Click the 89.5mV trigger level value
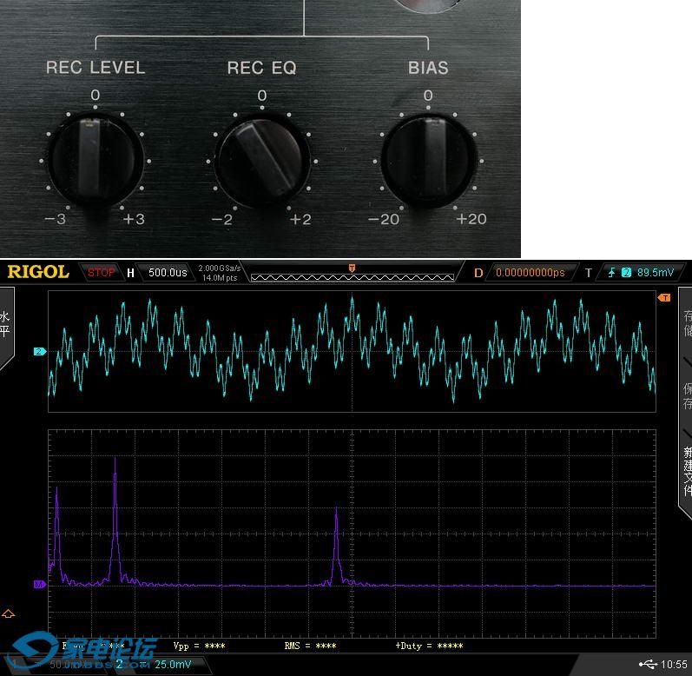The width and height of the screenshot is (692, 676). point(656,273)
